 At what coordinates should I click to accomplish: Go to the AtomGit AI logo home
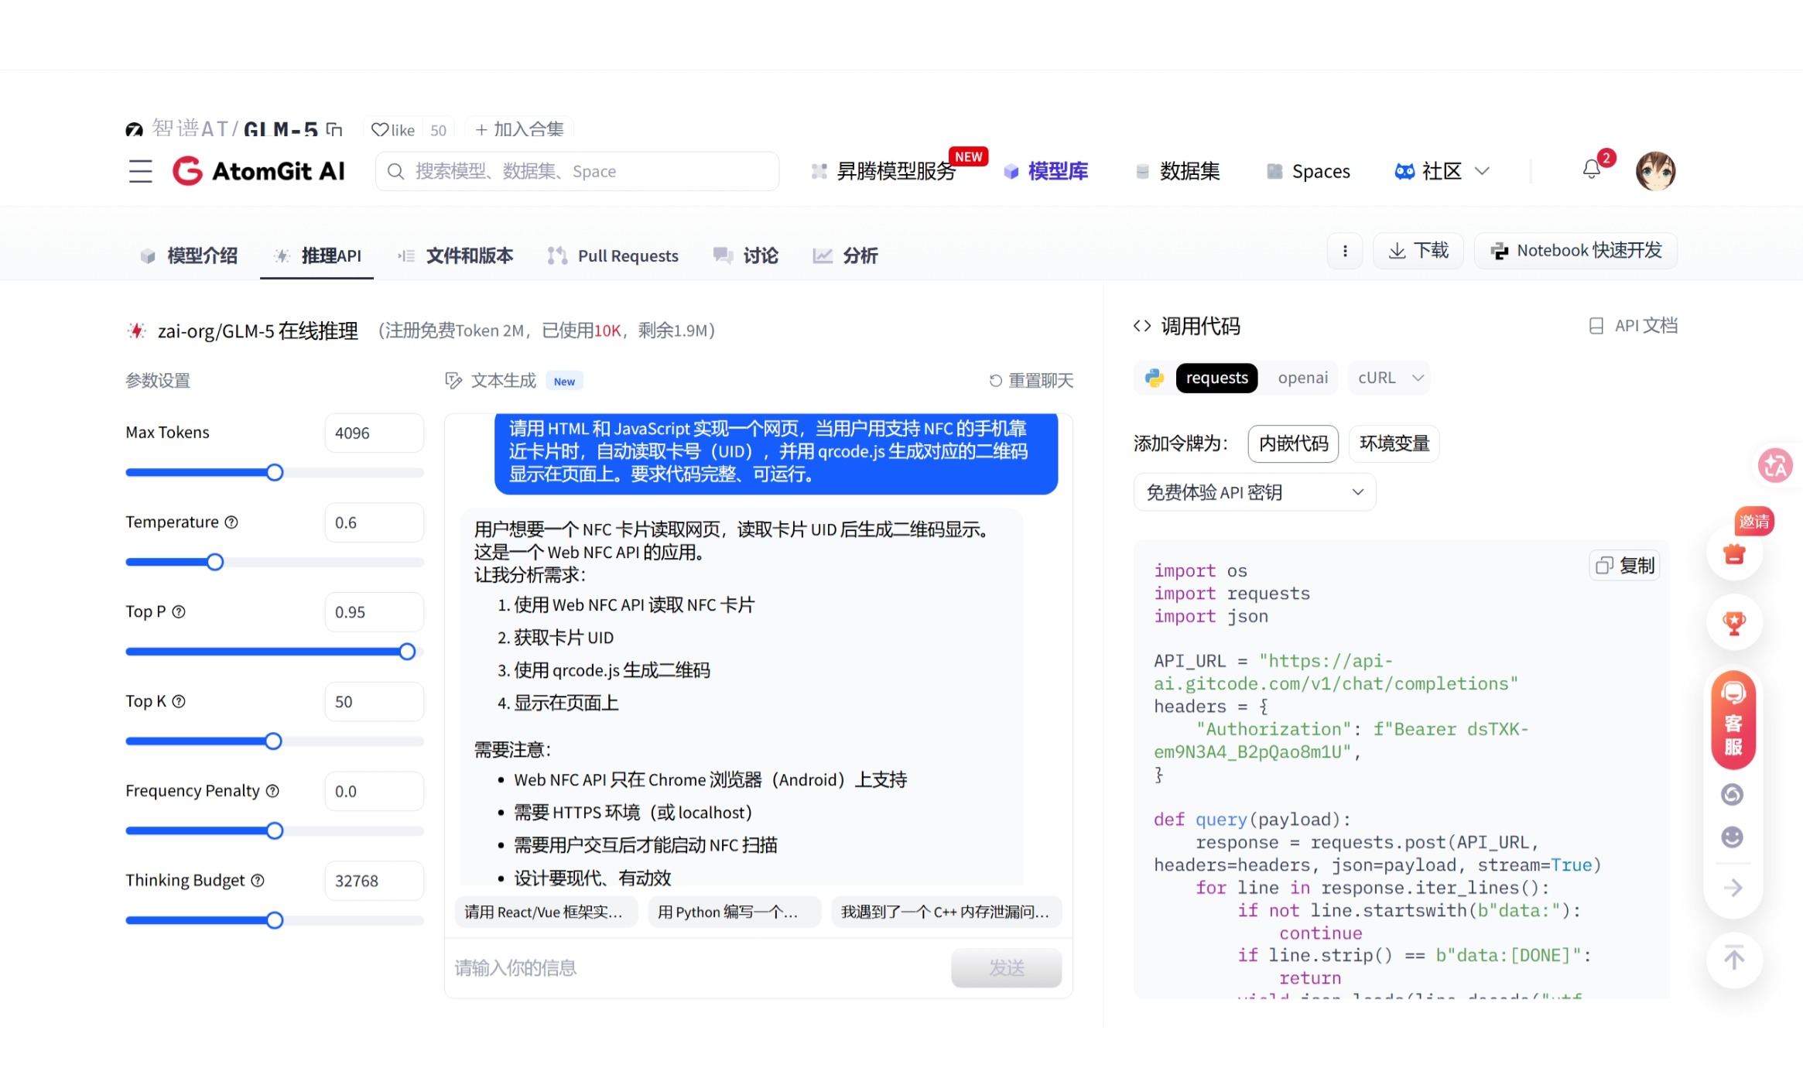(258, 171)
